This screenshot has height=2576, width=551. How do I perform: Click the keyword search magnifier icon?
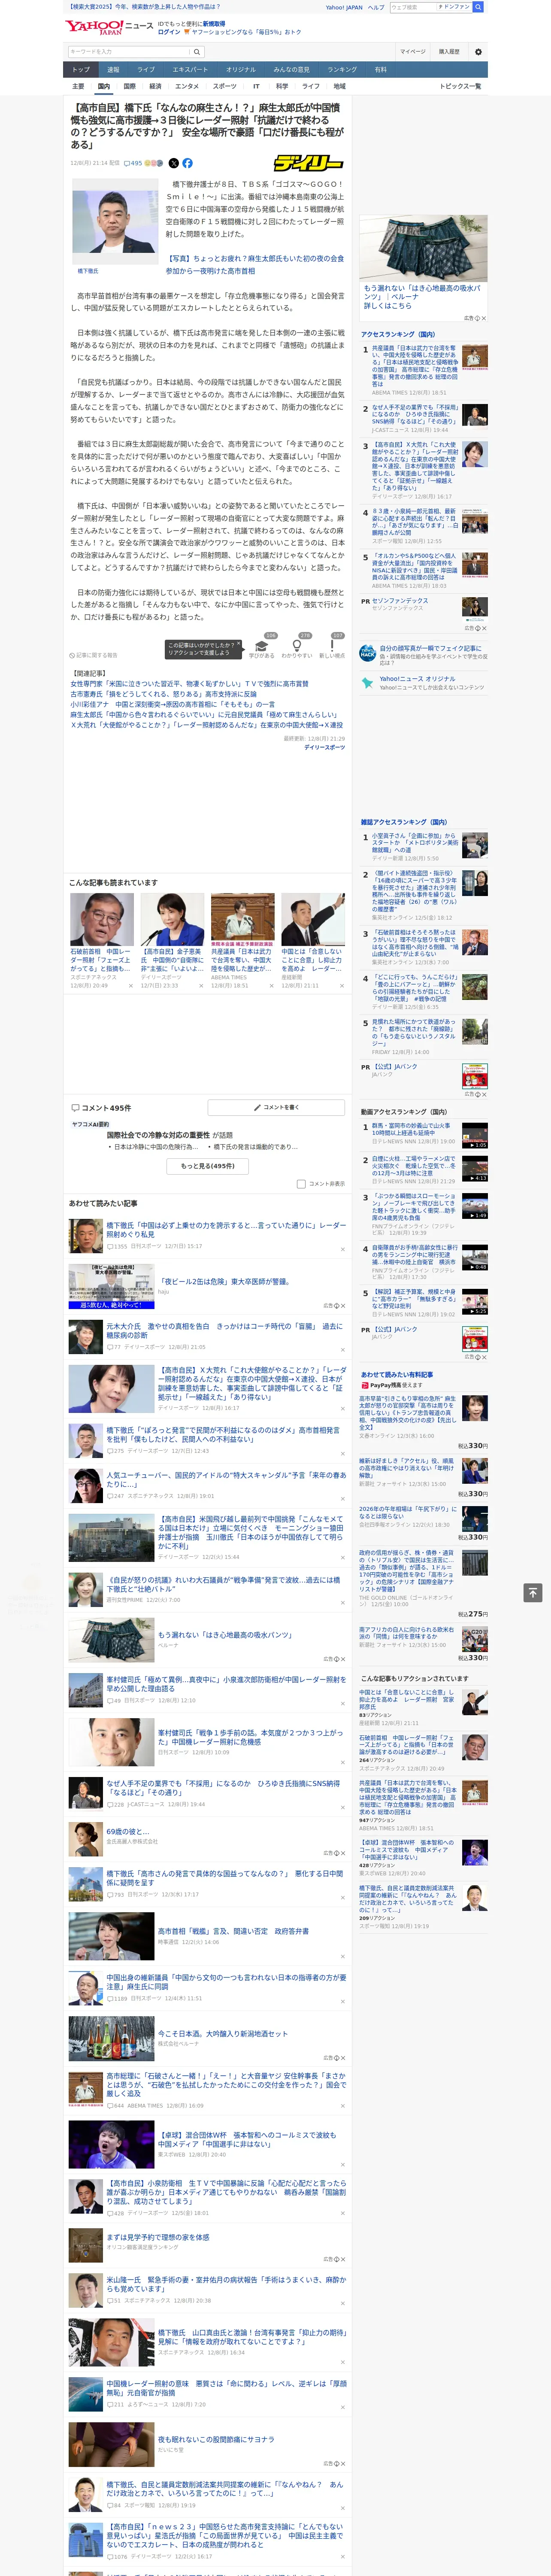[197, 52]
